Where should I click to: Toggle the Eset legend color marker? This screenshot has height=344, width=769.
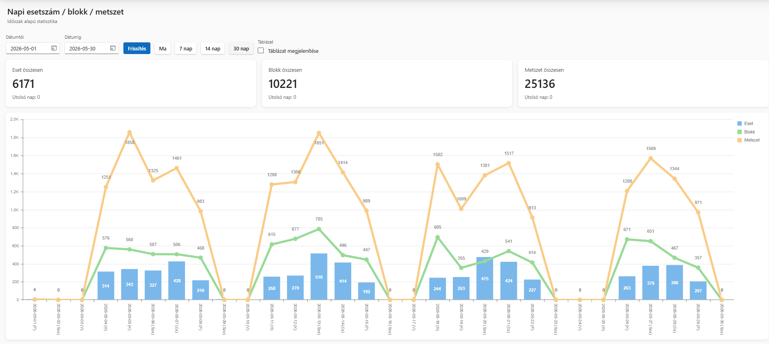point(740,123)
